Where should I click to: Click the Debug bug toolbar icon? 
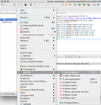point(75,4)
